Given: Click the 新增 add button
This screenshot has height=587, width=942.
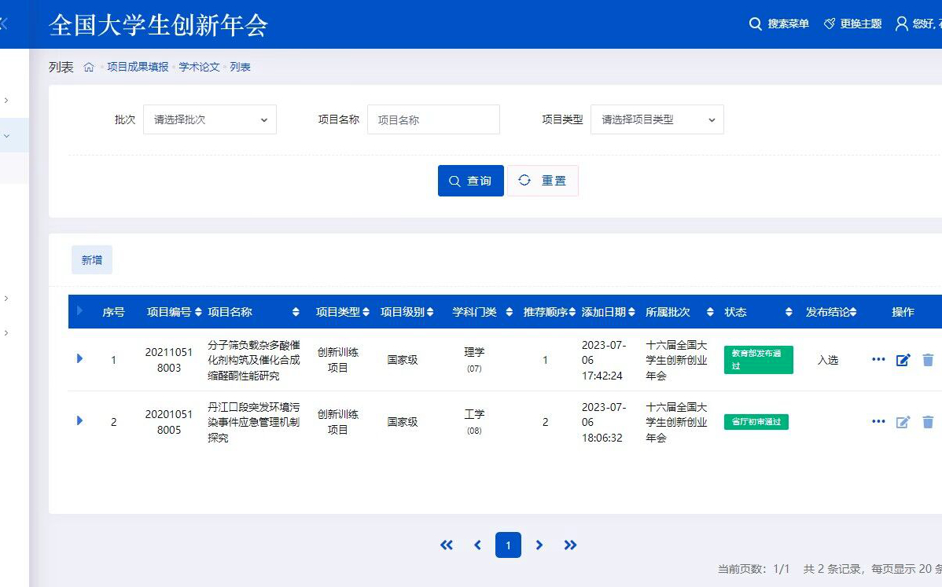Looking at the screenshot, I should [92, 260].
